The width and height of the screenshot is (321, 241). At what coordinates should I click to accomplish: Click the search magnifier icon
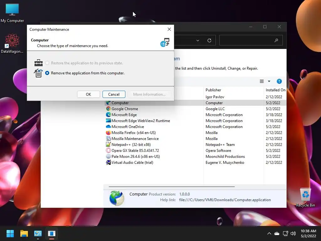276,40
